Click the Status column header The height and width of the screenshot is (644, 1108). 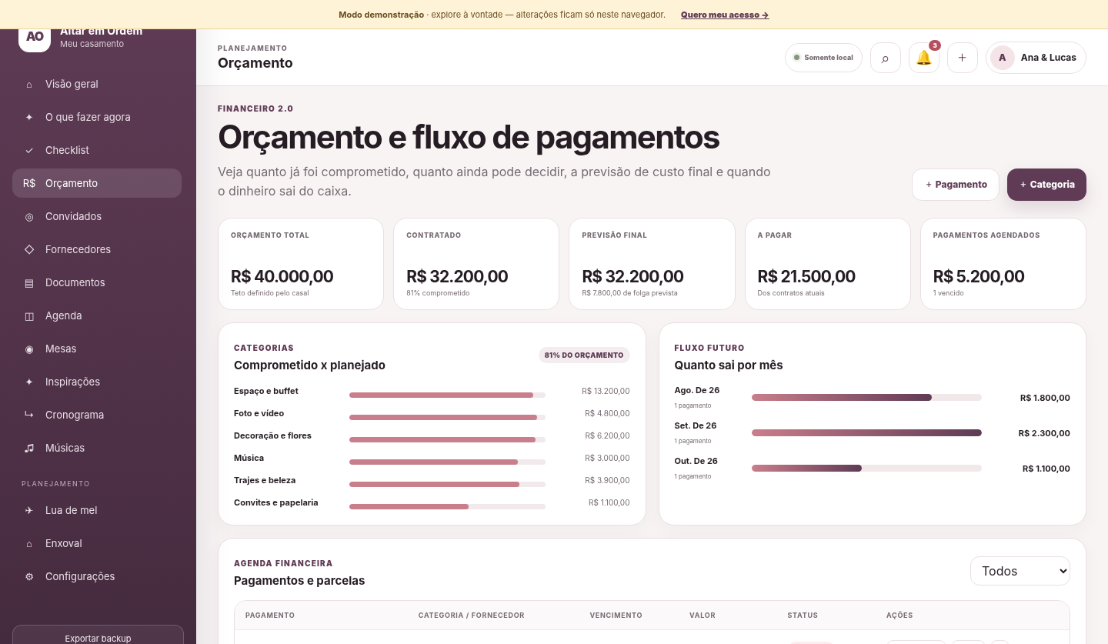pyautogui.click(x=803, y=616)
